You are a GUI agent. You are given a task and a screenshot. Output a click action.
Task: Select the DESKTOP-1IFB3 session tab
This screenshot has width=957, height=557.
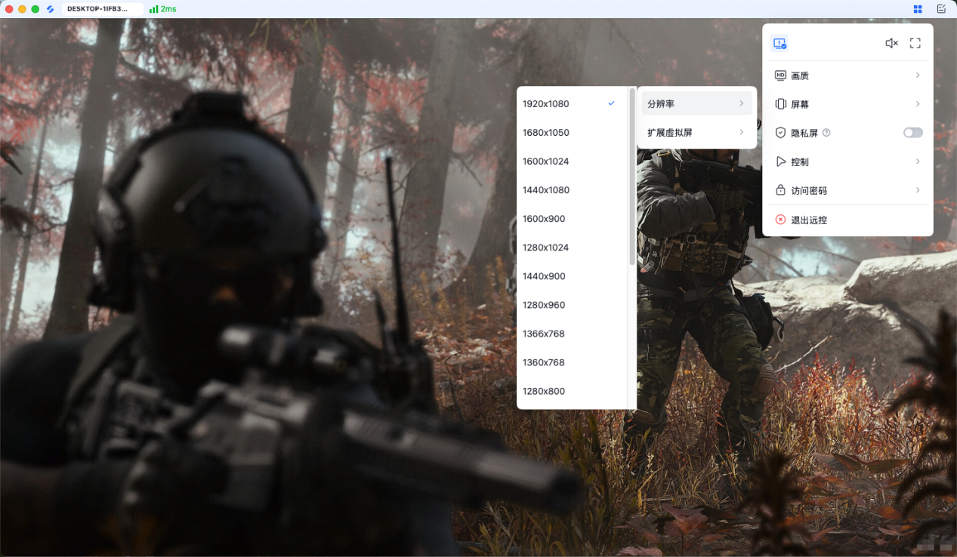[102, 9]
